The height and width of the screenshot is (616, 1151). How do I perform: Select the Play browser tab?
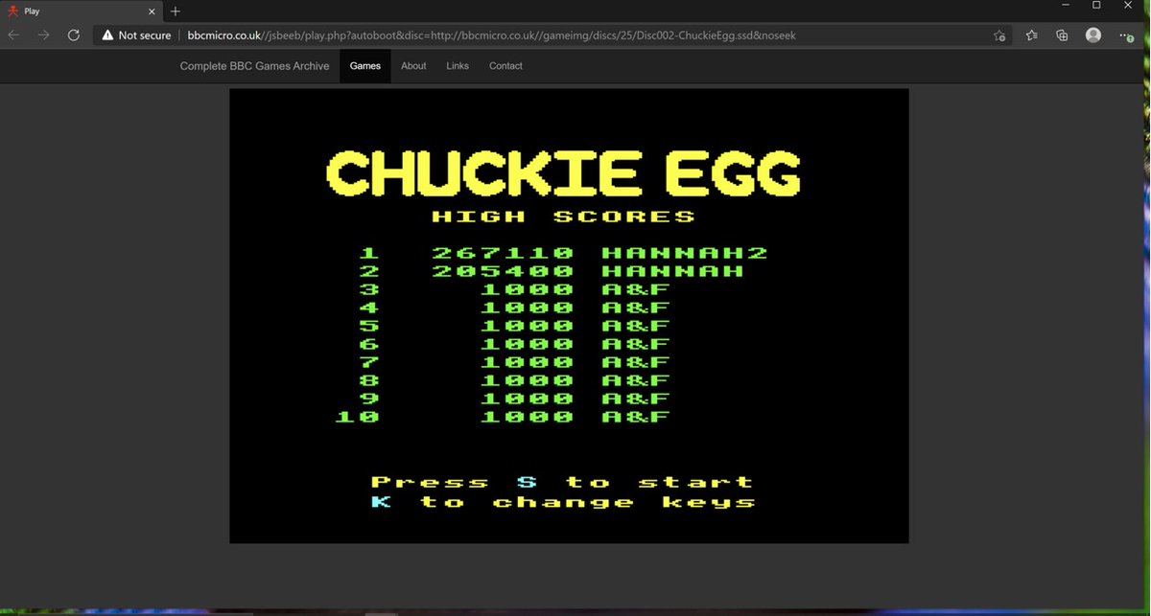point(82,11)
